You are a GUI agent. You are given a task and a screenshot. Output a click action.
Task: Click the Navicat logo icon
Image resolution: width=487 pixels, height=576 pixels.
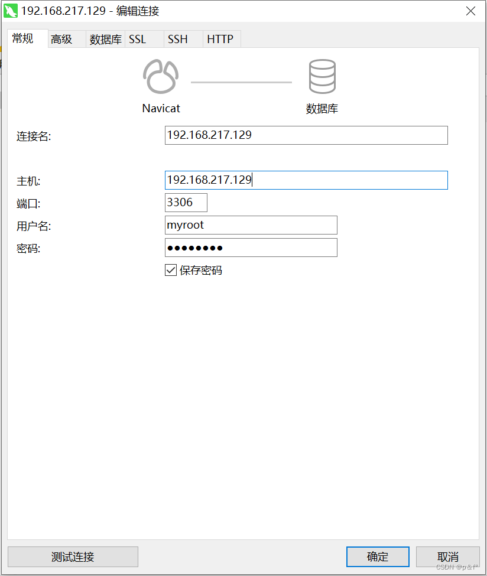point(160,76)
